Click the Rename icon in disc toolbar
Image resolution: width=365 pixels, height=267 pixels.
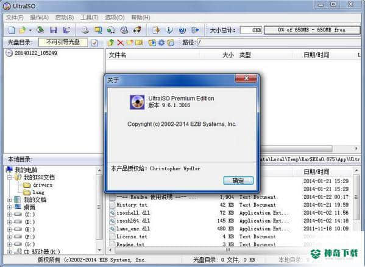coord(139,43)
